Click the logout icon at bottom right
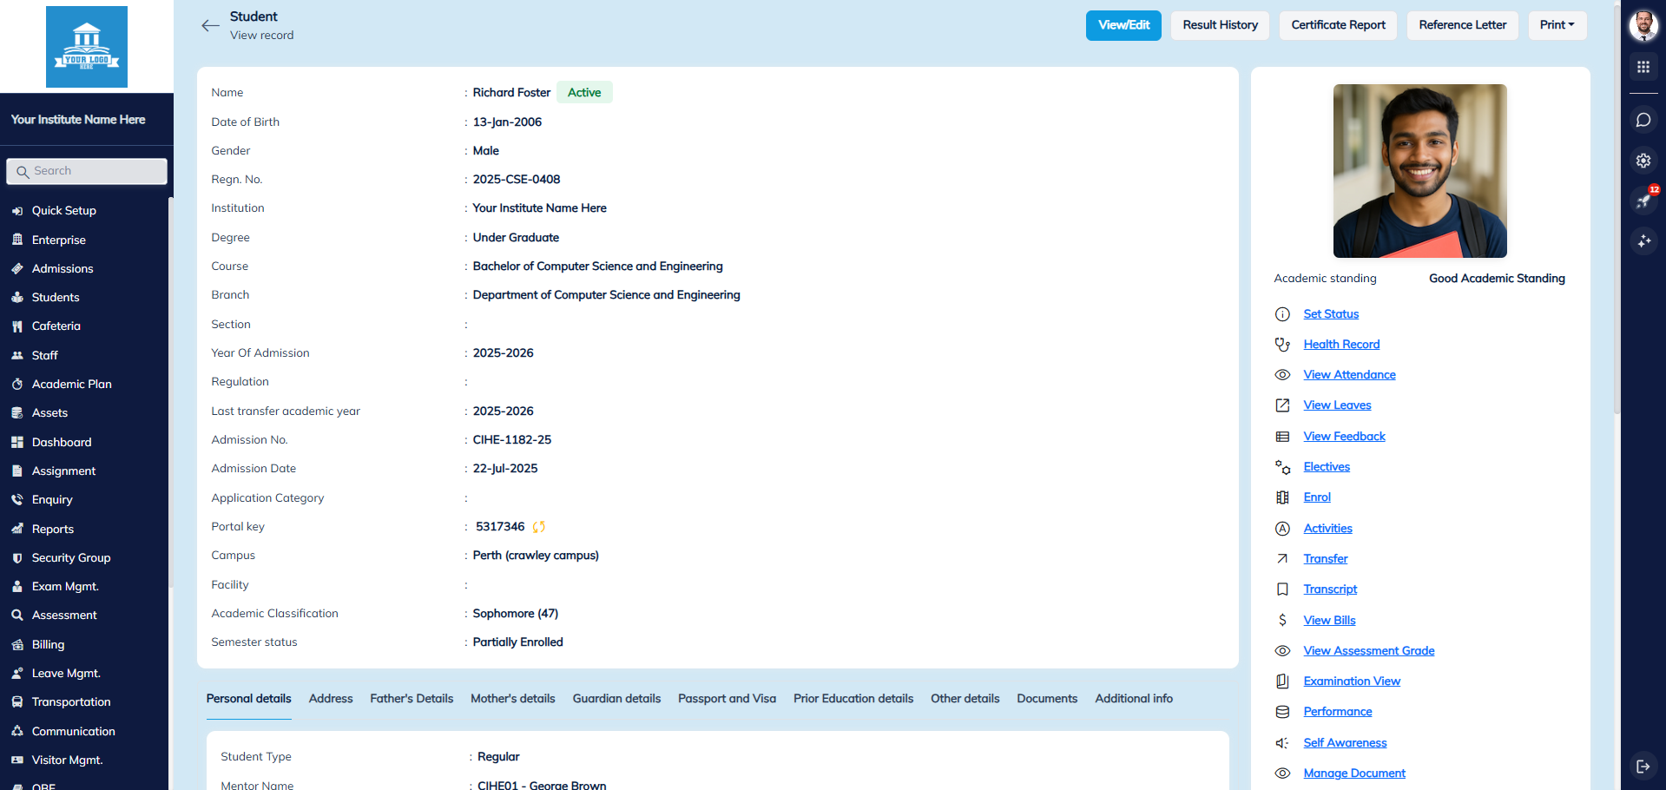The width and height of the screenshot is (1666, 790). (x=1643, y=766)
